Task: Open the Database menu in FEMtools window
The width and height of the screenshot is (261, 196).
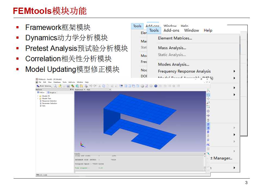Action: (57, 82)
